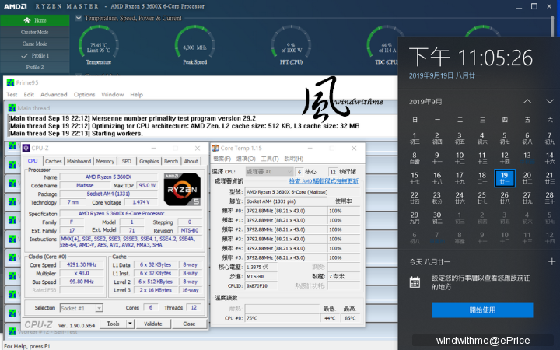The width and height of the screenshot is (560, 350).
Task: Open the Advanced menu in Prime95
Action: [54, 95]
